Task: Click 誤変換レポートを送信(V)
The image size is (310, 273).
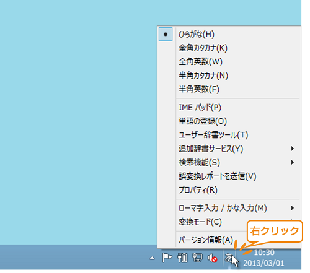Action: (x=229, y=176)
